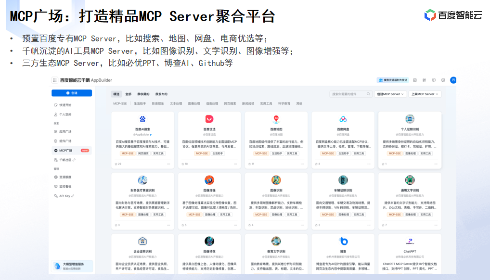Open the blue user avatar menu

(x=453, y=80)
